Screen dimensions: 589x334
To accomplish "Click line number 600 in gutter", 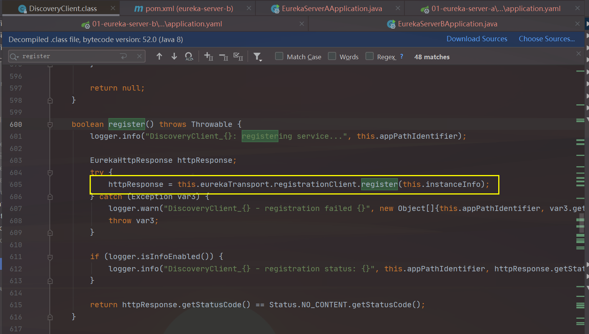I will click(16, 124).
